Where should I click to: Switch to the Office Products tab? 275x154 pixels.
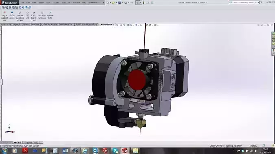click(x=49, y=24)
